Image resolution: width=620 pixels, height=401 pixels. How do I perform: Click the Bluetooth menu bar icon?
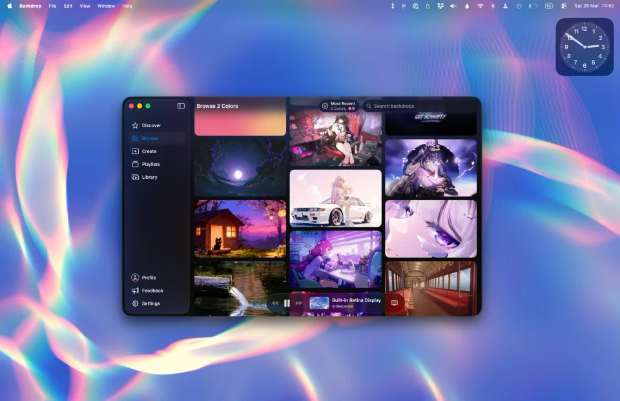pyautogui.click(x=493, y=6)
